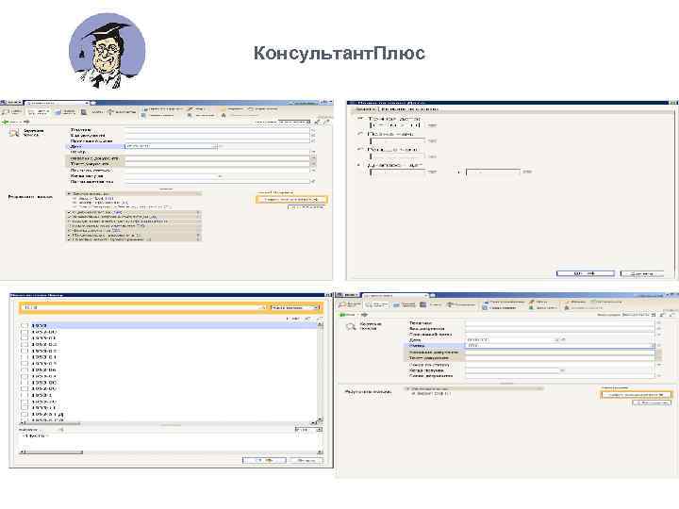679x509 pixels.
Task: Click the Codes book icon in number search window
Action: (423, 305)
